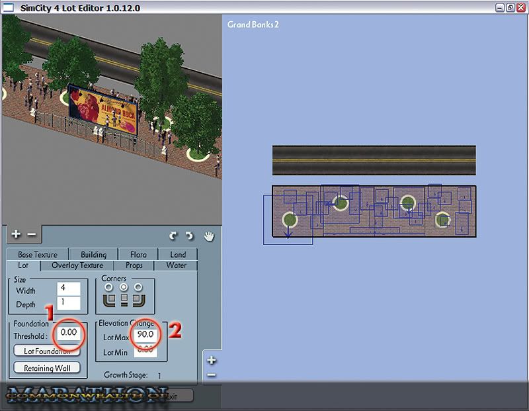529x411 pixels.
Task: Rotate the preview counter-clockwise
Action: (x=174, y=235)
